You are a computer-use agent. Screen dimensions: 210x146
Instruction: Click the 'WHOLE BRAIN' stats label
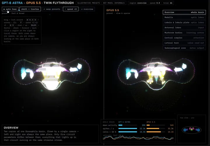(108, 122)
